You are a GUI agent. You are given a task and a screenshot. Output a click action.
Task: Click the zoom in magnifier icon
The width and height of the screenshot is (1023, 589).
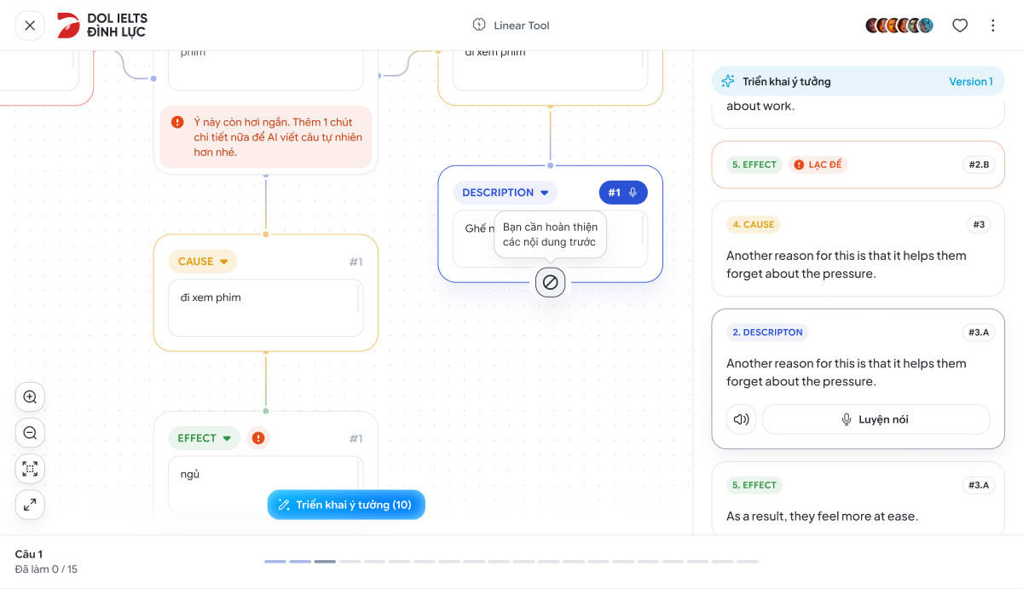[x=30, y=397]
